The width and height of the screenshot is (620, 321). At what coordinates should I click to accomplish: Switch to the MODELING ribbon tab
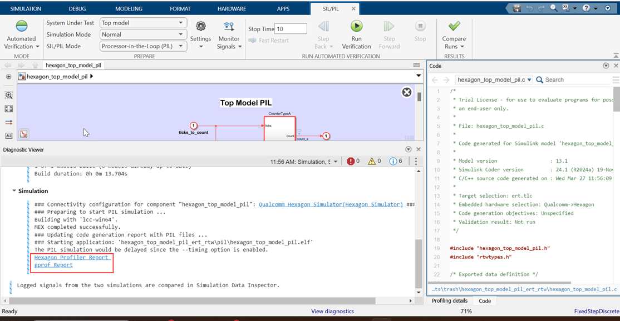(x=129, y=9)
